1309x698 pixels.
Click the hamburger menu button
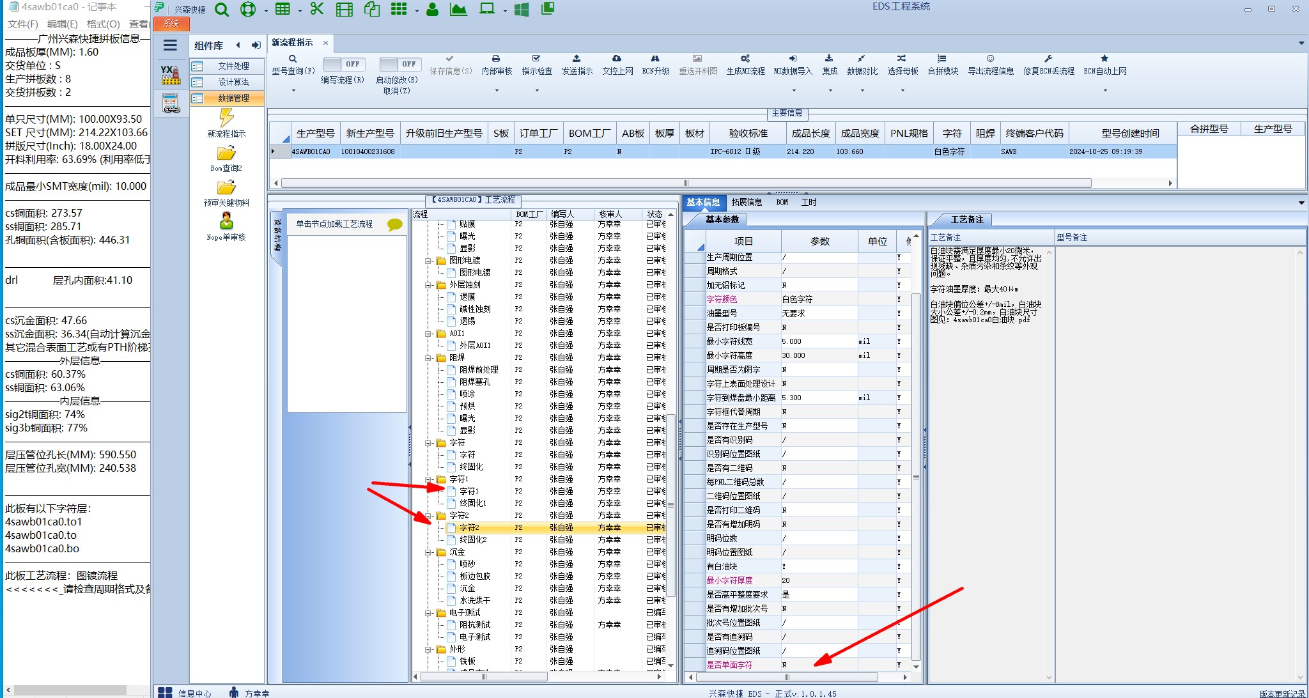pyautogui.click(x=170, y=45)
